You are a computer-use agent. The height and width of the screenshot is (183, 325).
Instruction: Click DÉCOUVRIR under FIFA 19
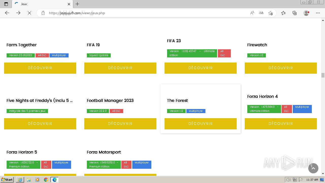pos(120,68)
